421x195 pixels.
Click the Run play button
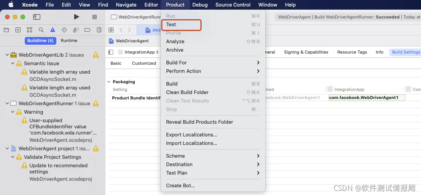[x=76, y=17]
